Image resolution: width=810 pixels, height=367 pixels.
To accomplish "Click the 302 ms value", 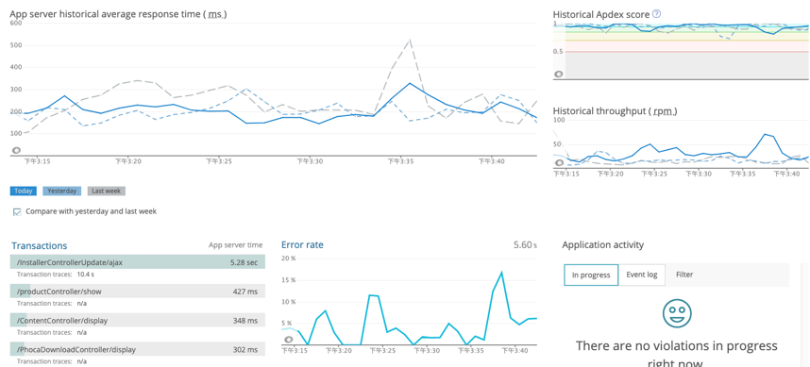I will click(245, 349).
